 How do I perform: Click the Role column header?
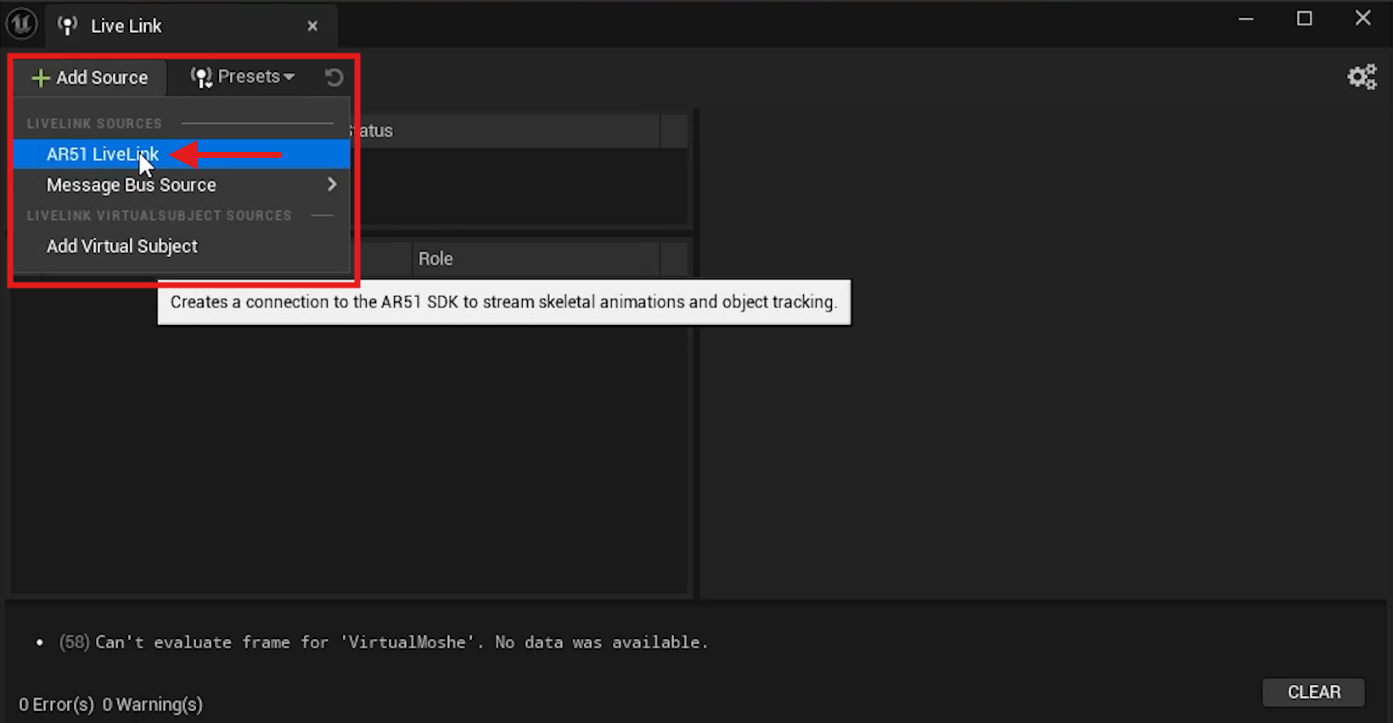click(536, 259)
